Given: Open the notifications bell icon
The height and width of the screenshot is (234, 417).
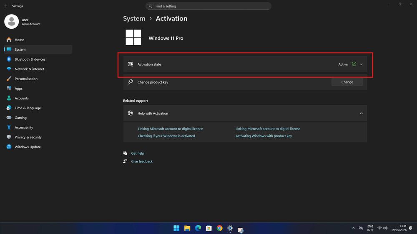Looking at the screenshot, I should coord(410,228).
